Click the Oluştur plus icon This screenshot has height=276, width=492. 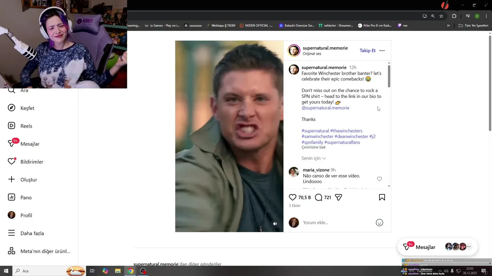[12, 179]
